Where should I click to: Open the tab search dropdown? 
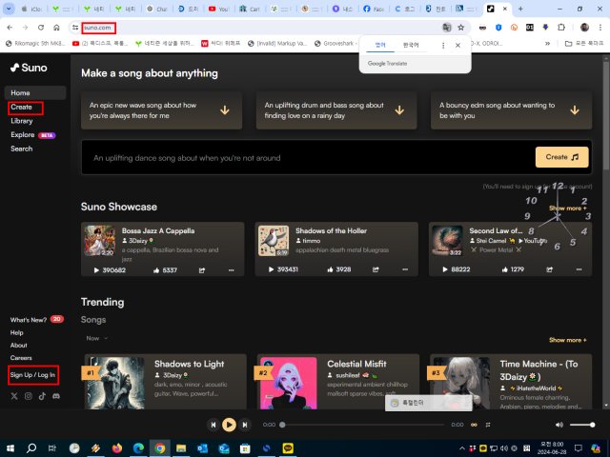point(9,9)
